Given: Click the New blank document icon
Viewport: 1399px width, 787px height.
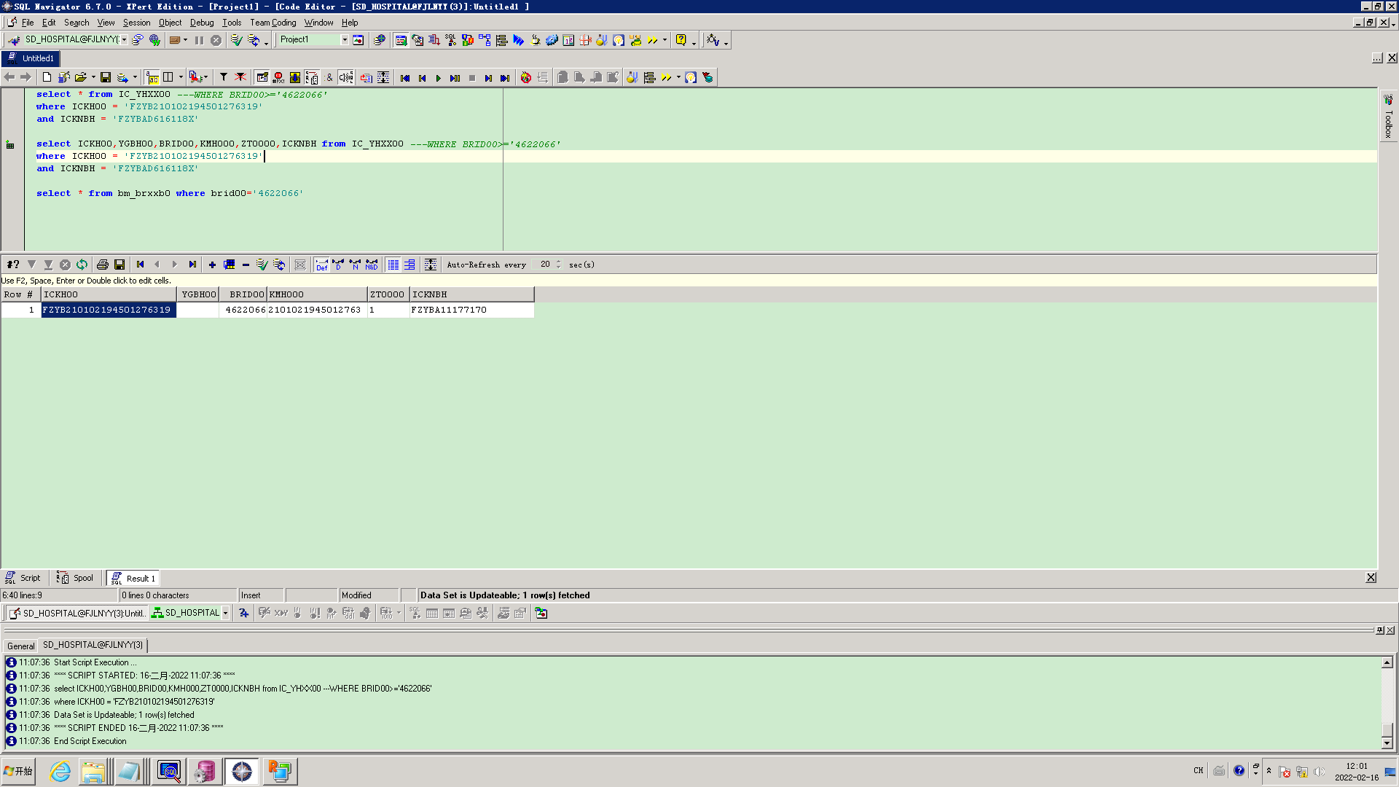Looking at the screenshot, I should [47, 78].
